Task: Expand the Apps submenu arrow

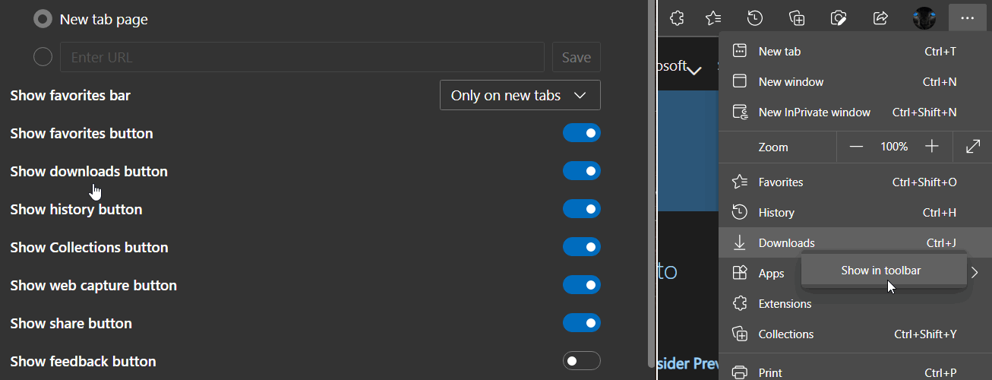Action: 975,273
